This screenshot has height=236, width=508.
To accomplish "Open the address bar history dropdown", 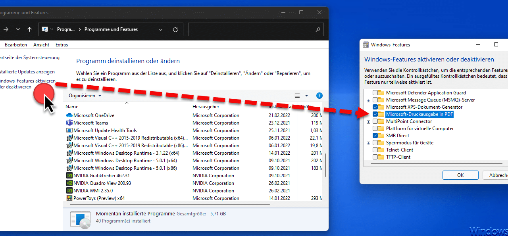I will click(x=161, y=29).
